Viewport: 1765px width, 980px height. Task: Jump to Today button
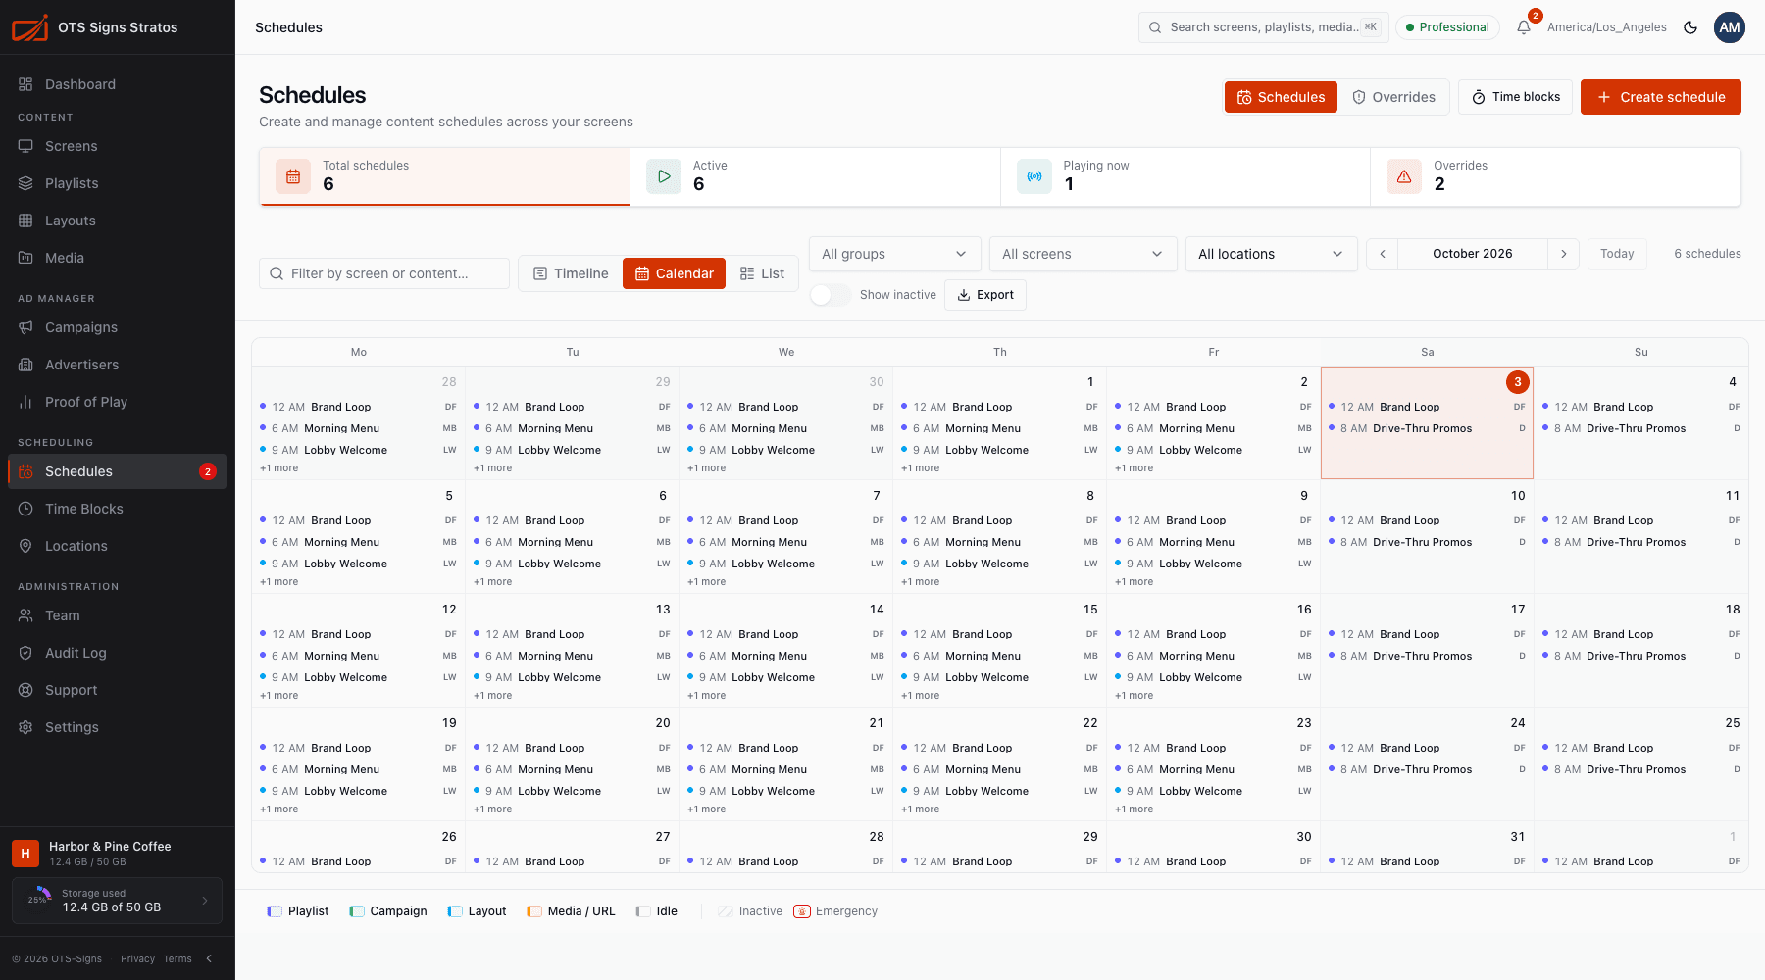click(1617, 254)
